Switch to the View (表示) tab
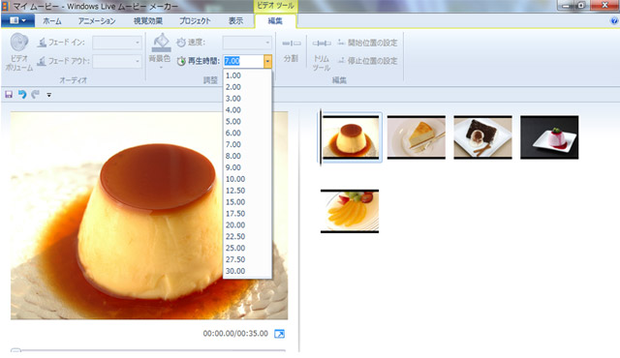Image resolution: width=620 pixels, height=358 pixels. pos(235,21)
